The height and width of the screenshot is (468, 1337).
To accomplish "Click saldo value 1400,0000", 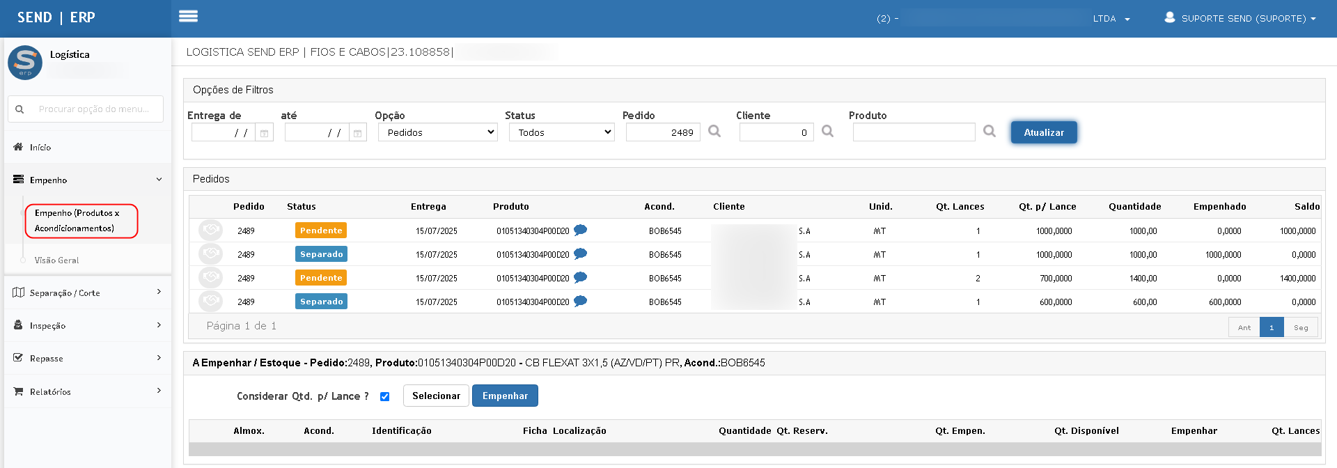I will pos(1298,278).
